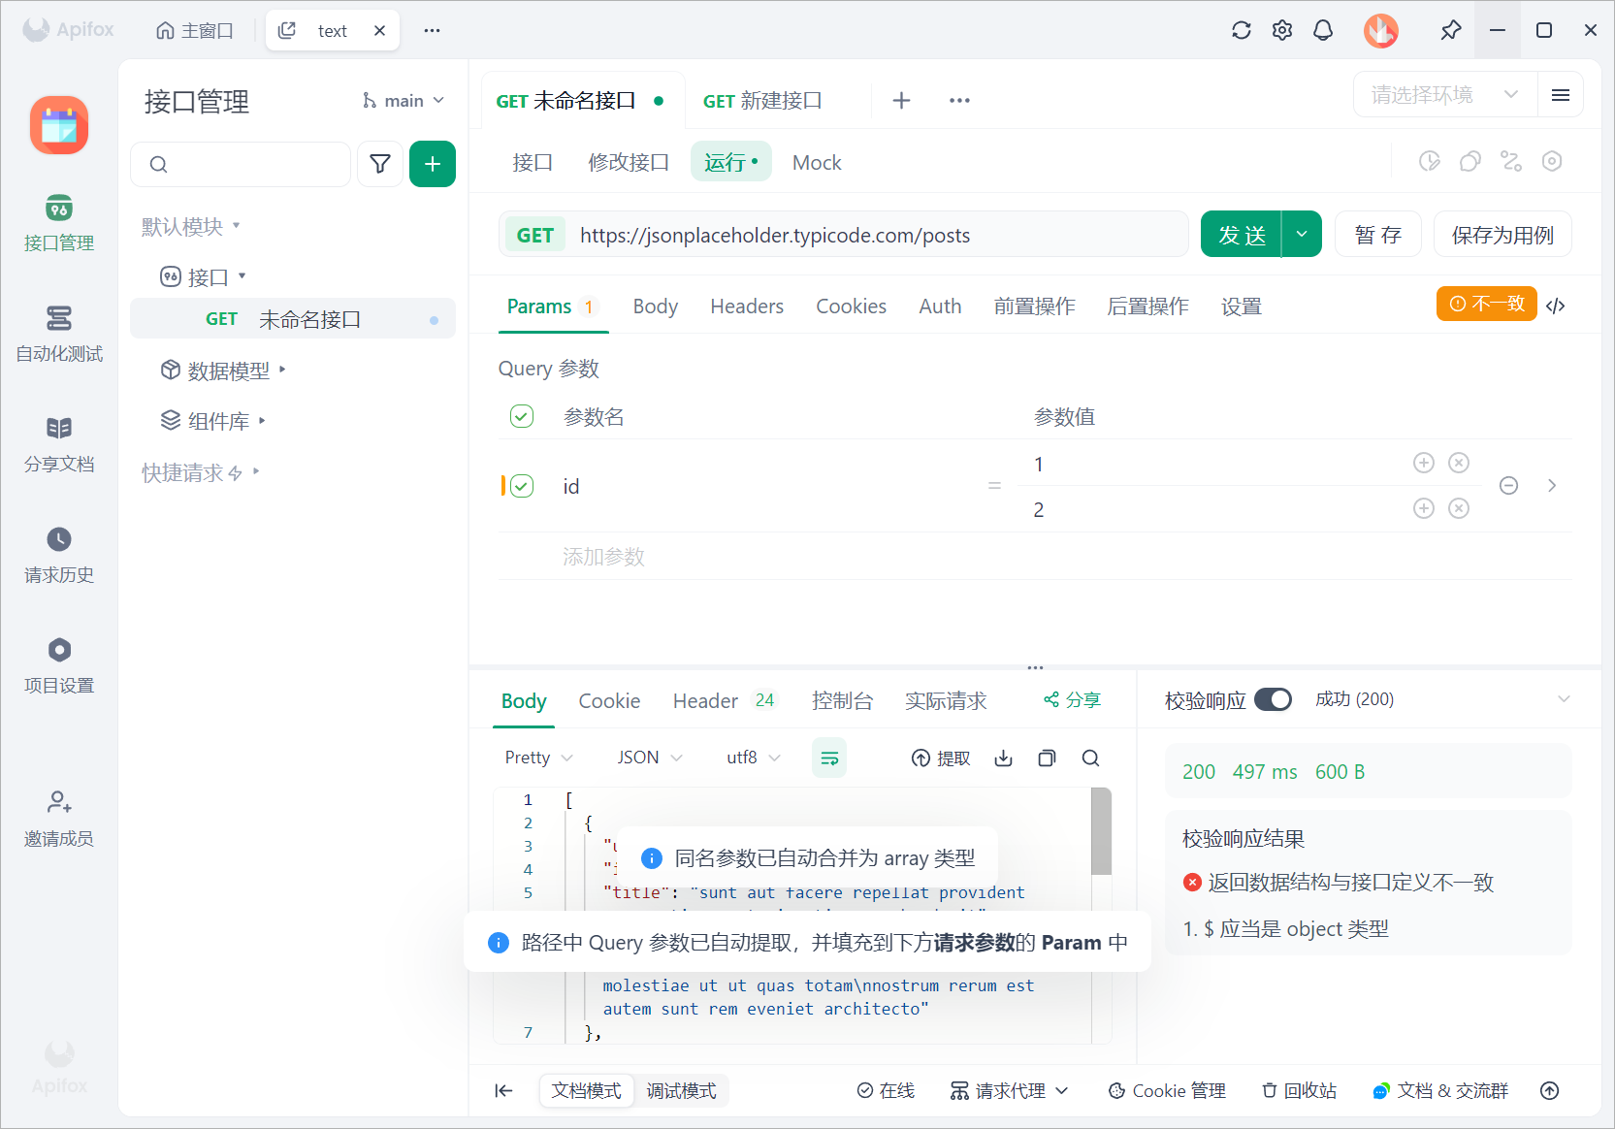Open the filter funnel in 接口管理
This screenshot has height=1129, width=1615.
click(x=379, y=164)
